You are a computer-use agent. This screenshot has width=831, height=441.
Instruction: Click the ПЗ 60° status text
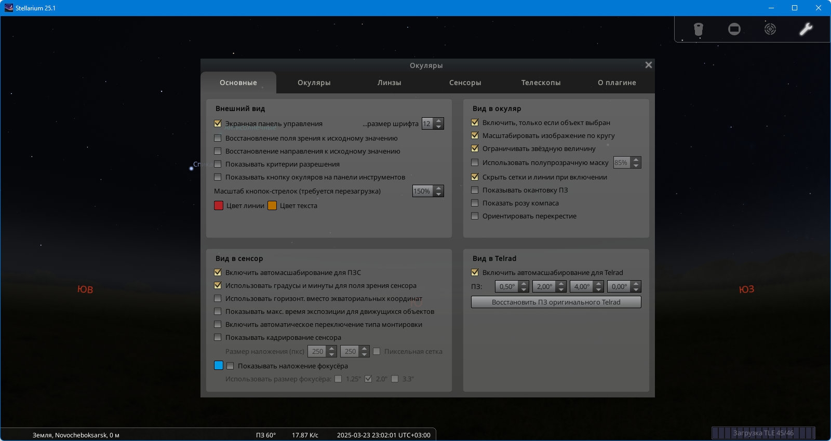(266, 435)
